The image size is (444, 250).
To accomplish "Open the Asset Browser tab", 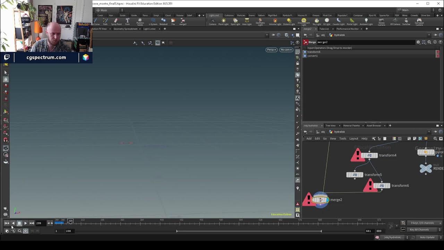I will pos(374,125).
